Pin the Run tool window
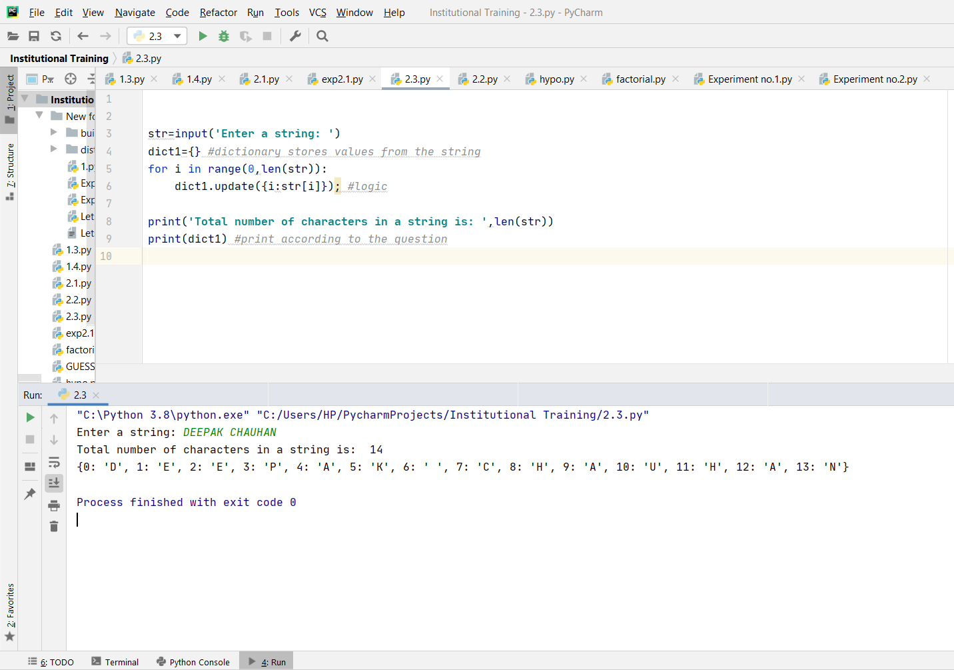This screenshot has height=670, width=954. click(x=29, y=494)
